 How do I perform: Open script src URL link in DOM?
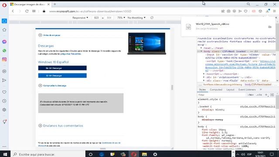point(240,66)
